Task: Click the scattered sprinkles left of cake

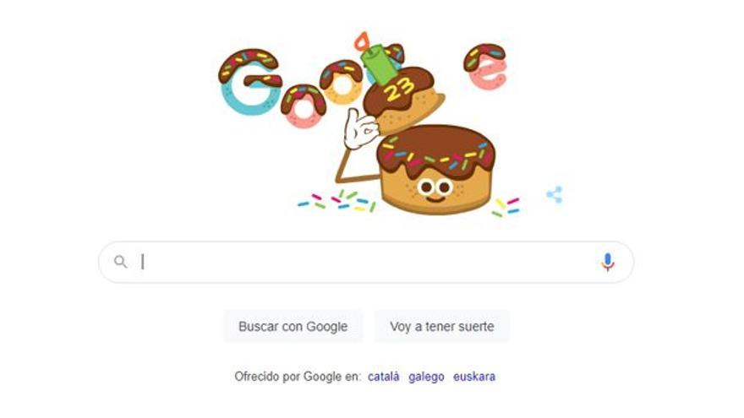Action: tap(337, 201)
